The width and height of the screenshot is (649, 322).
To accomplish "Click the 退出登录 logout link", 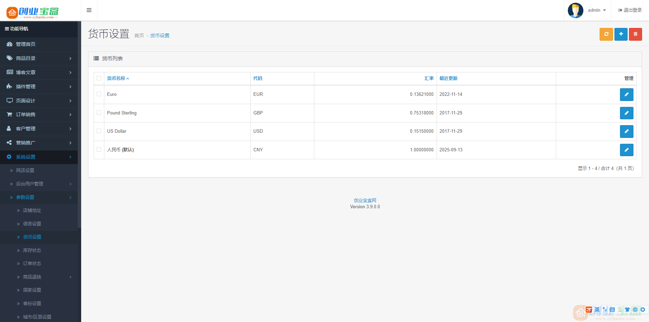I will (x=630, y=10).
